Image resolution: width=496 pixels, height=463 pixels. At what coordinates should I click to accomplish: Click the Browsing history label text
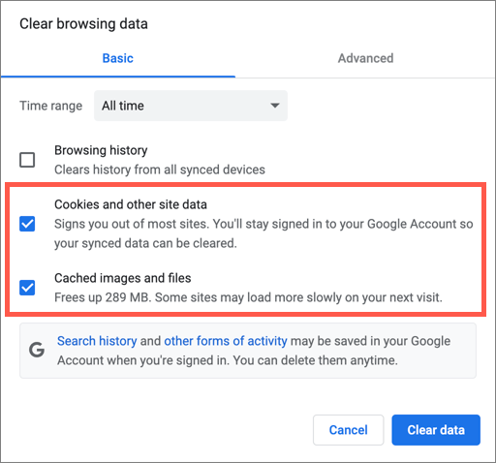101,150
